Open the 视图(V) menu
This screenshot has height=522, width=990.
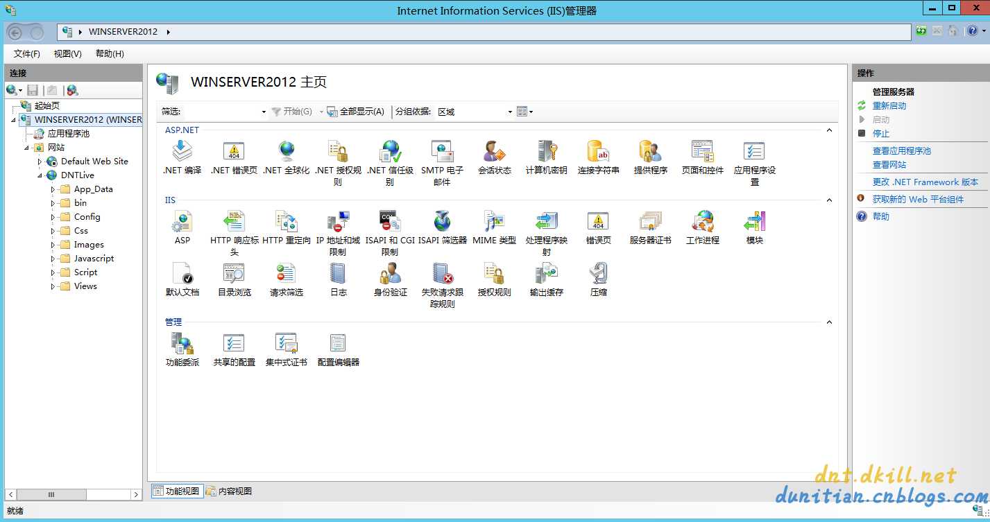click(x=67, y=53)
